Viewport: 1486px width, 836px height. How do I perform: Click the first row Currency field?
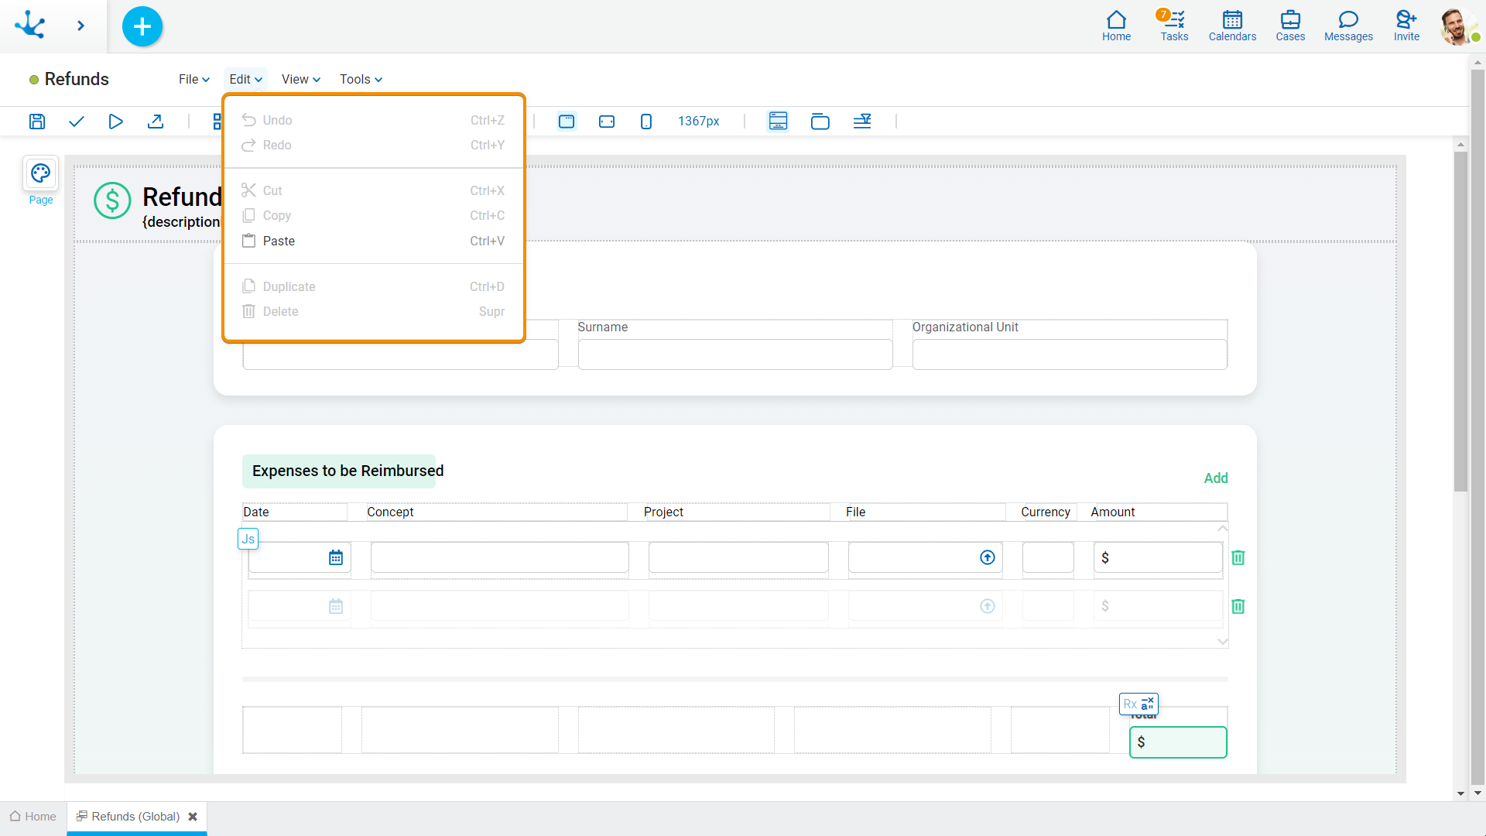click(x=1048, y=557)
